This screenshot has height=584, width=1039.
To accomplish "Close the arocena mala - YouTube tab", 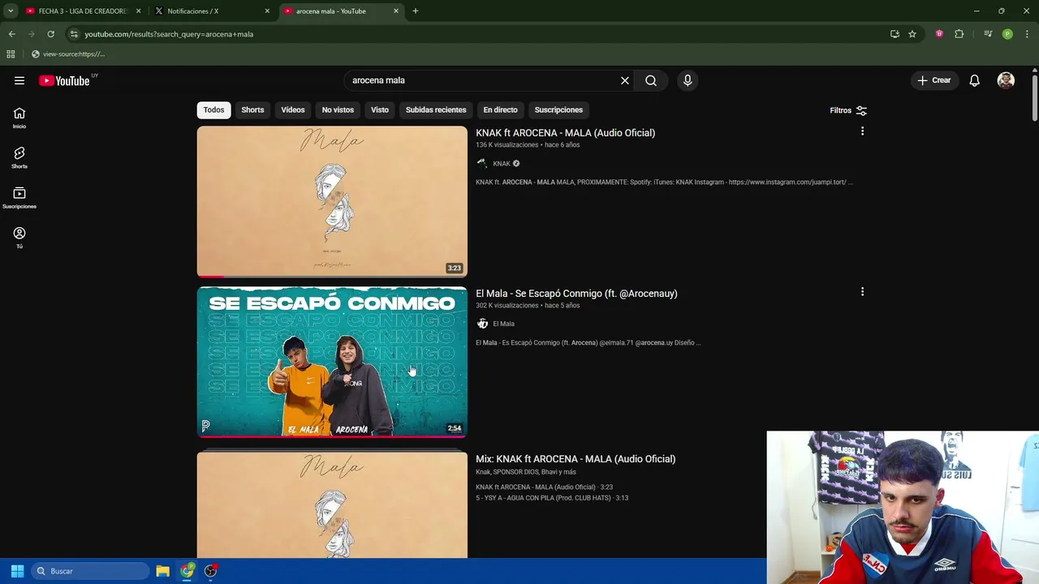I will pyautogui.click(x=396, y=11).
